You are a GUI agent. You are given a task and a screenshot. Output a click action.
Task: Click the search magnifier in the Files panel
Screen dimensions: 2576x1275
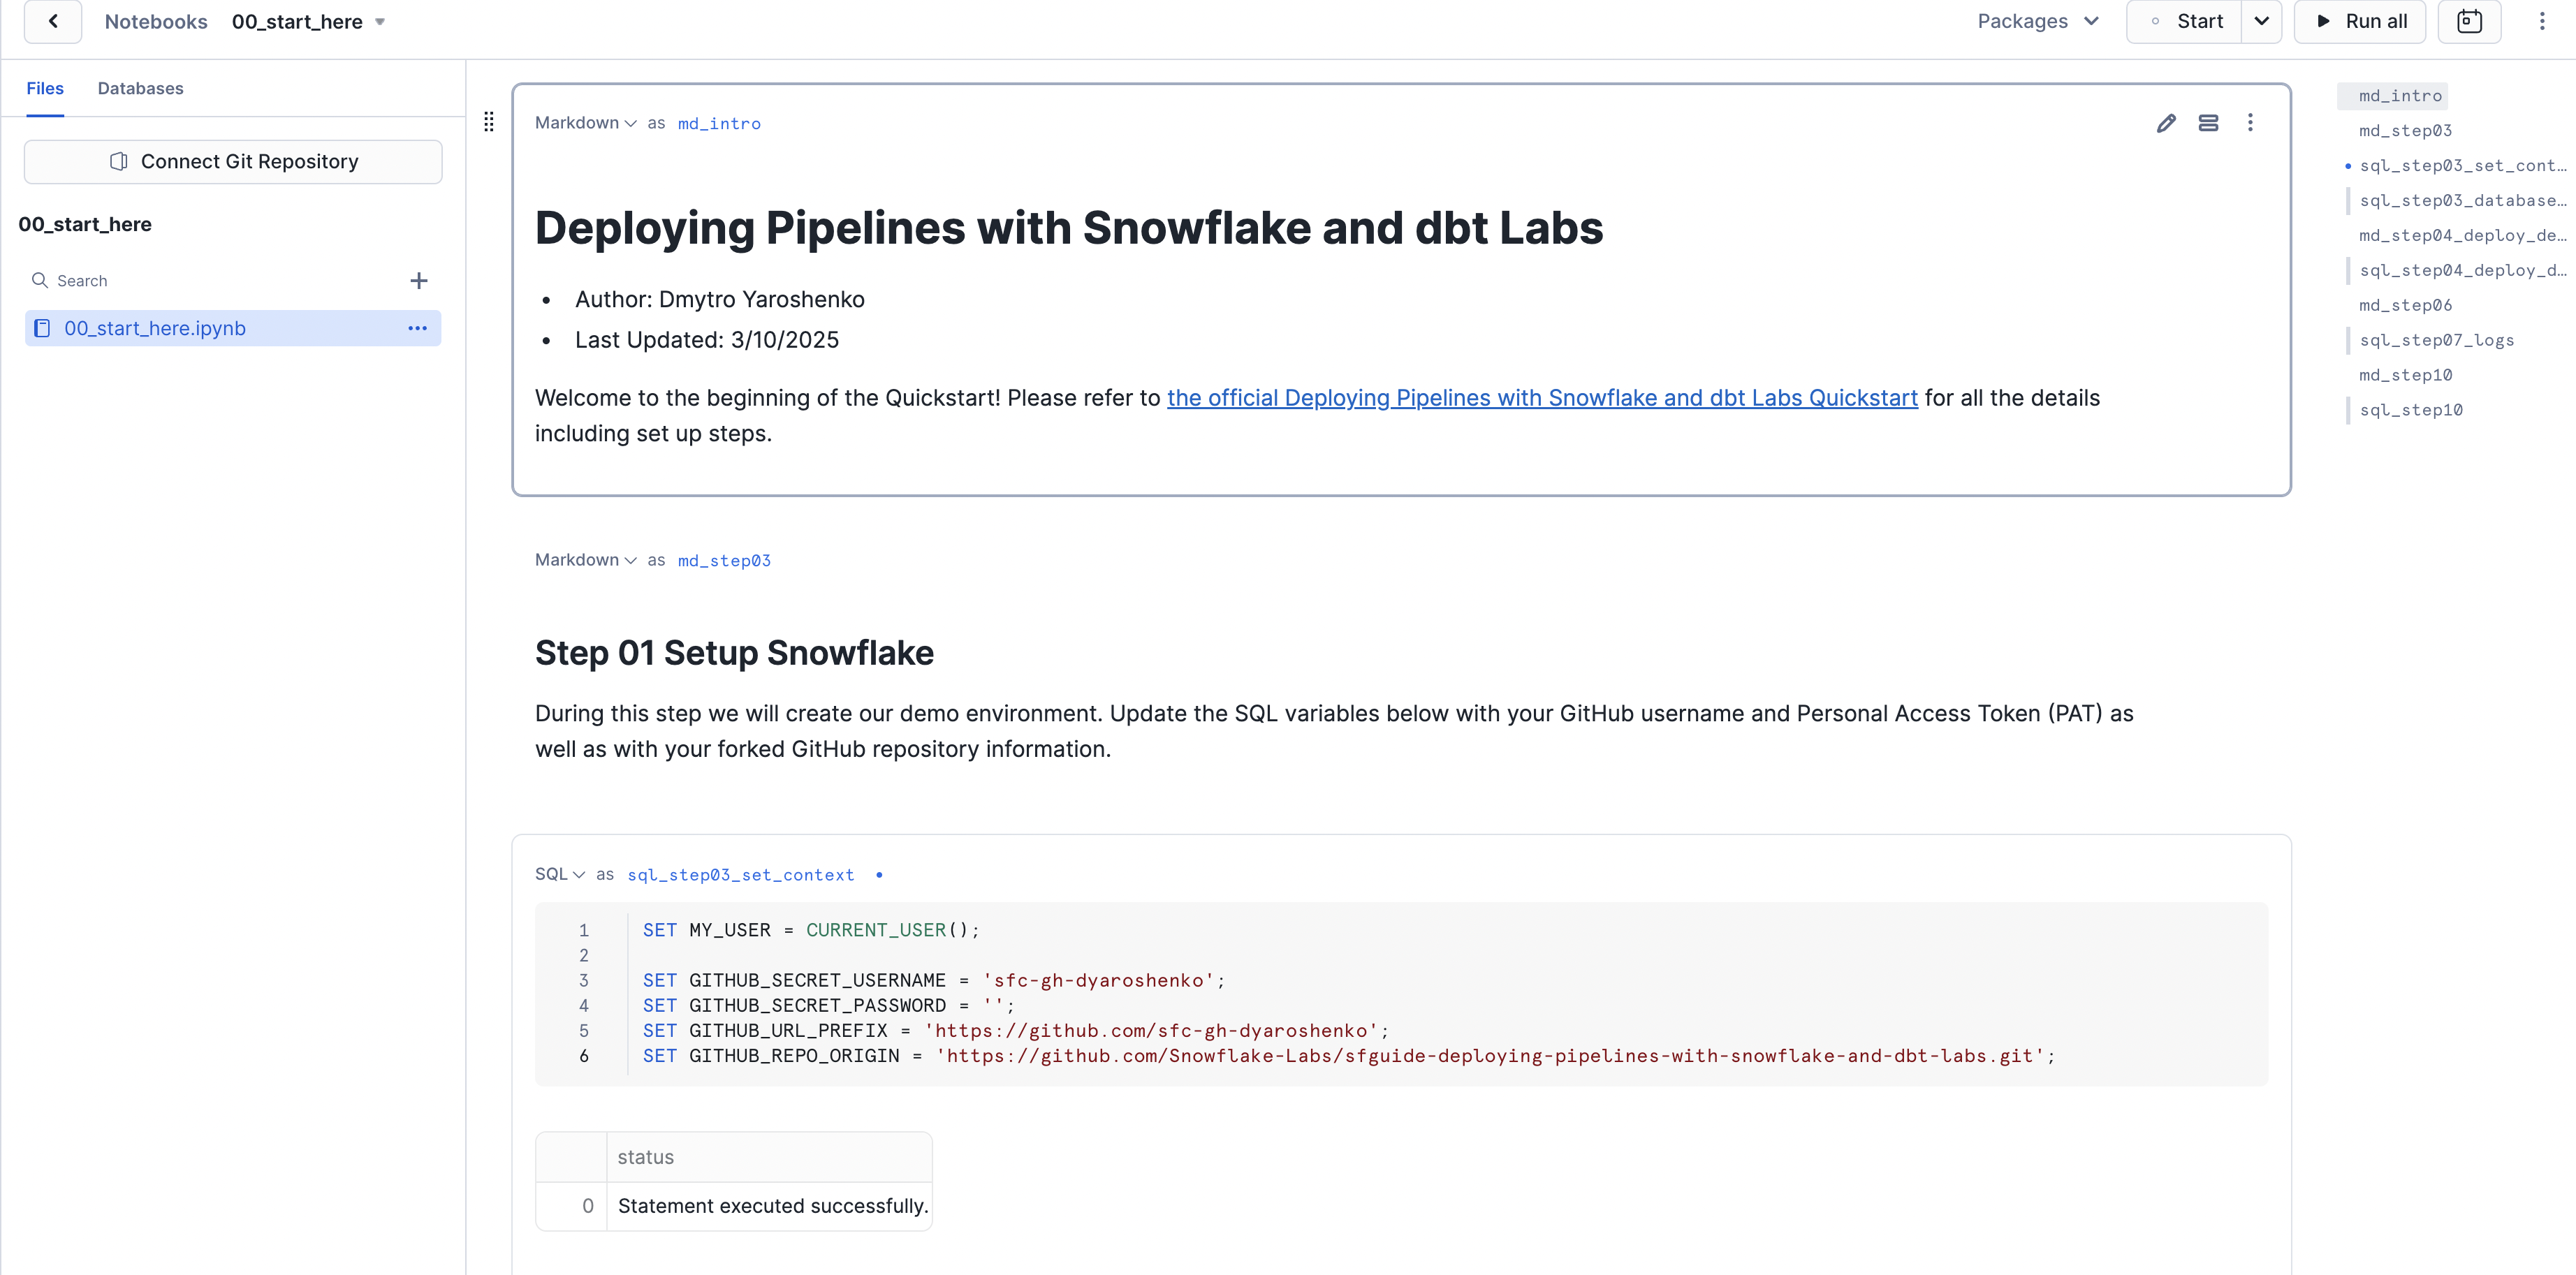[40, 280]
